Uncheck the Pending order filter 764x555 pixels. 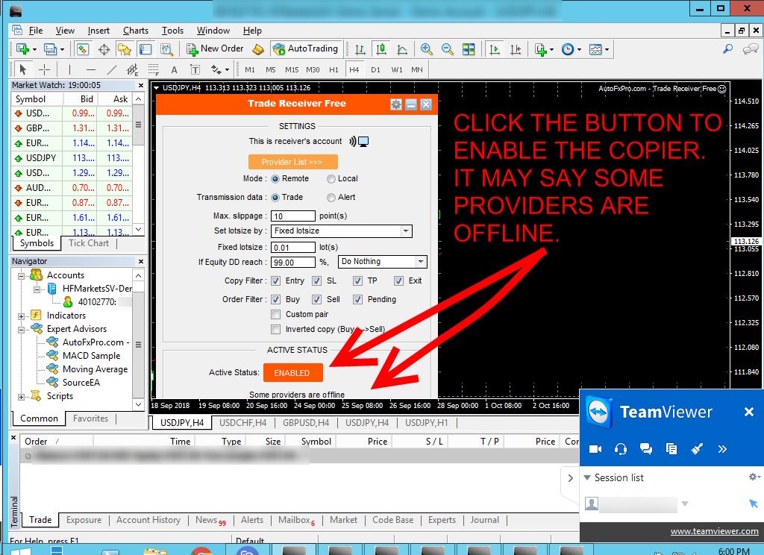click(357, 300)
